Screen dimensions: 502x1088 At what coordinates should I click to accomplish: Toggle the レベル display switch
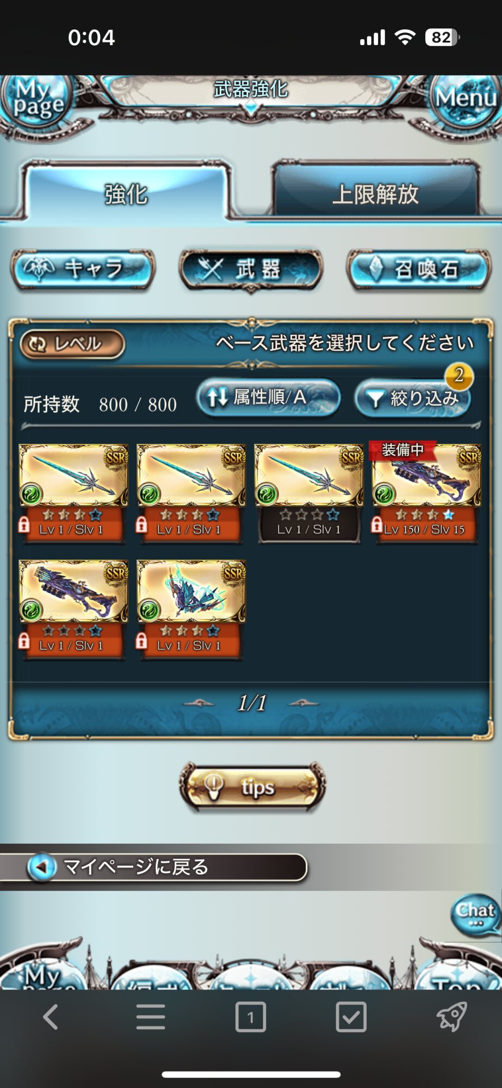[72, 344]
